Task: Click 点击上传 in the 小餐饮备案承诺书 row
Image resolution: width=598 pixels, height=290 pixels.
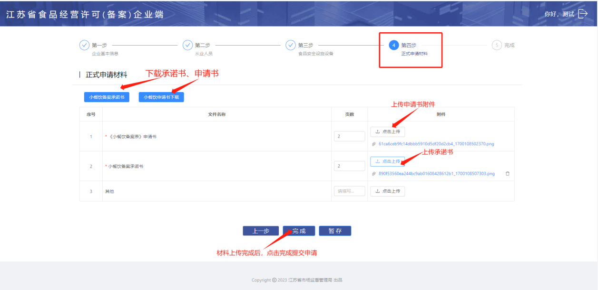Action: coord(387,161)
